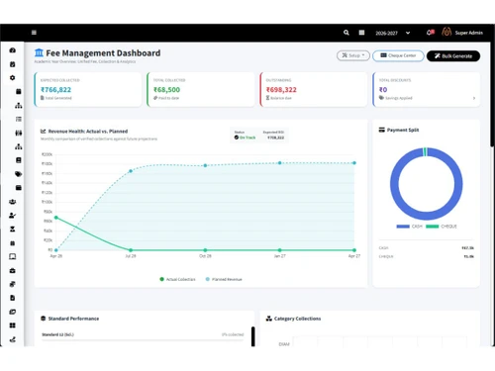Open the Expected Collected ₹766,822 card
The image size is (495, 371).
point(88,89)
